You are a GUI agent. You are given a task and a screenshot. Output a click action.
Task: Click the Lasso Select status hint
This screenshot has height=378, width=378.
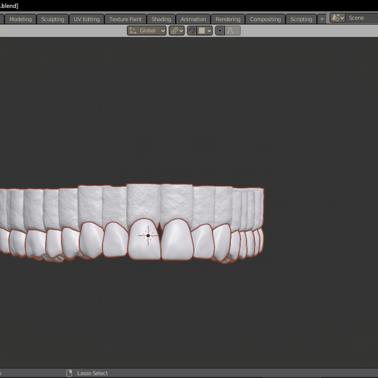[92, 373]
